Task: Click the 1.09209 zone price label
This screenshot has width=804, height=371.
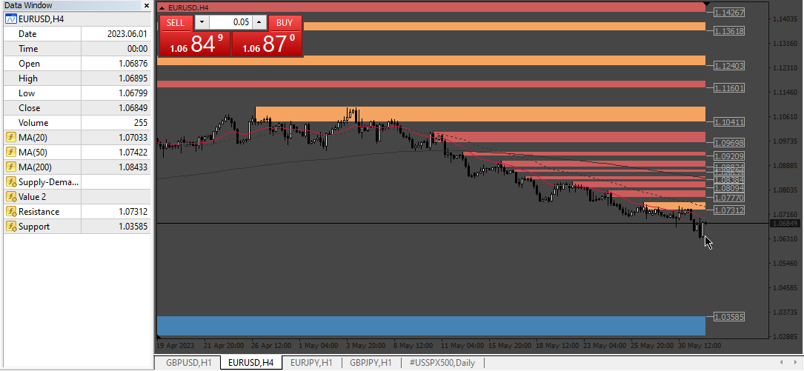Action: point(729,156)
